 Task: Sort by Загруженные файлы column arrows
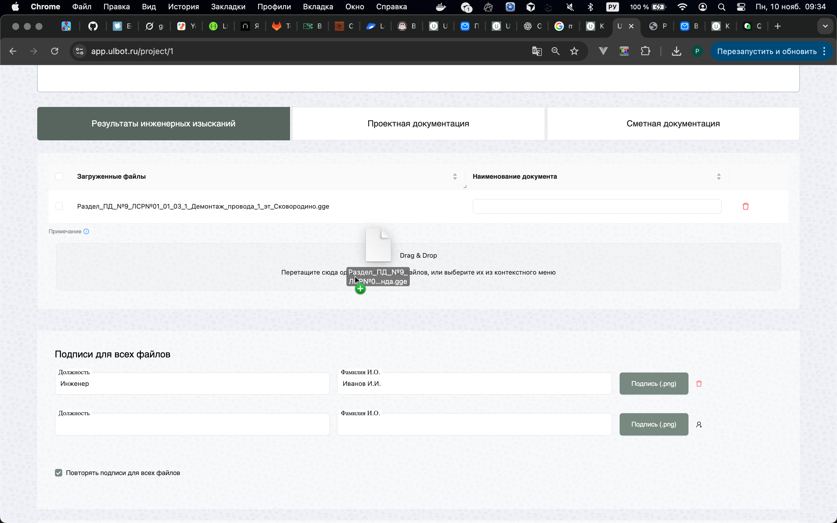455,176
